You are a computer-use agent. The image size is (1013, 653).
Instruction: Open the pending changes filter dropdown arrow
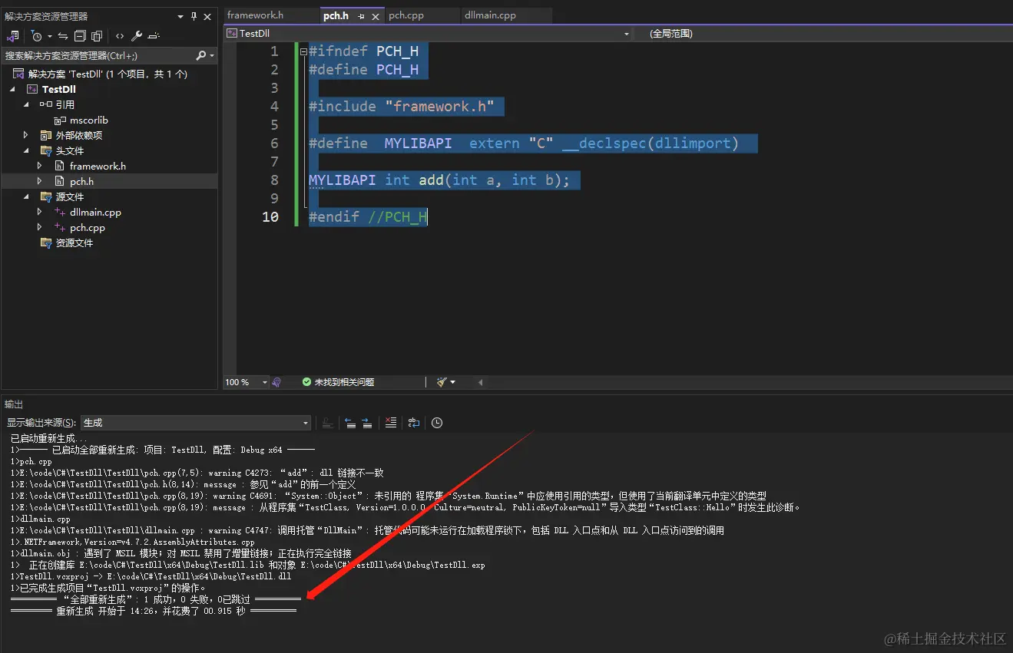[50, 36]
